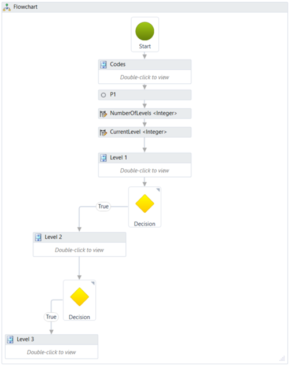The image size is (289, 366).
Task: Click the Codes sequence icon
Action: (x=103, y=65)
